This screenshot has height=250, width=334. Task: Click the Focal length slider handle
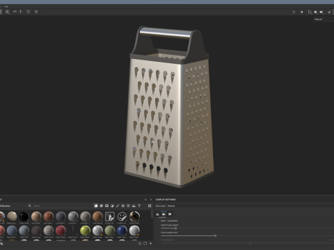click(x=215, y=235)
